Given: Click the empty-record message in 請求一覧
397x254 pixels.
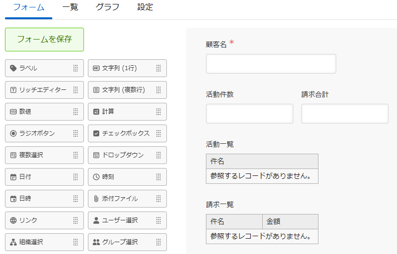Looking at the screenshot, I should [261, 236].
